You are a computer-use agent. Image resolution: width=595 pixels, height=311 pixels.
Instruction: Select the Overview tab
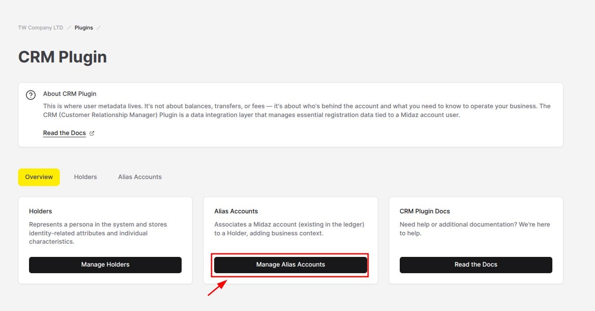(39, 177)
